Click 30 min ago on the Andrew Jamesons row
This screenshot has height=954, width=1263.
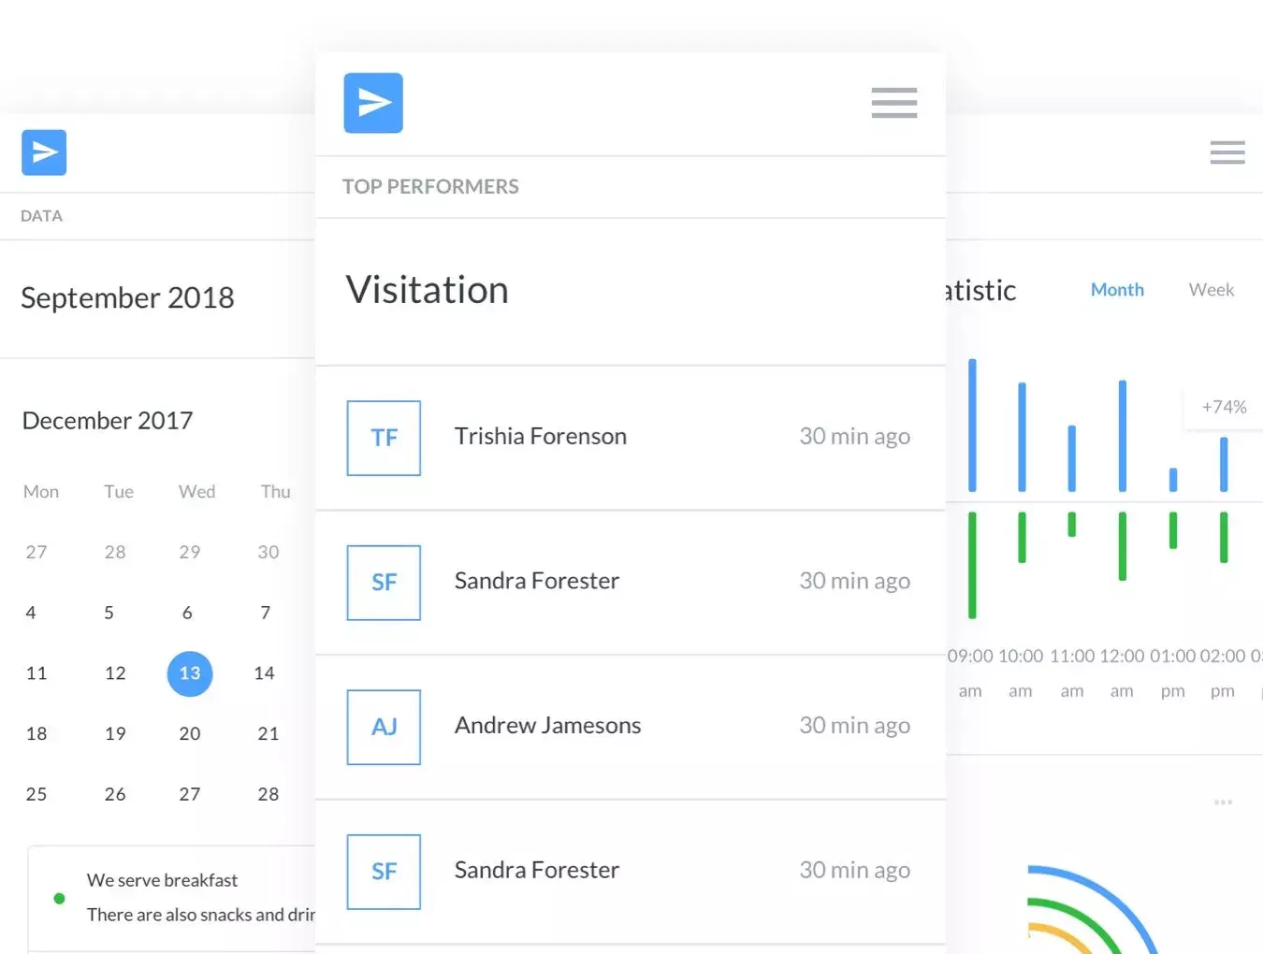pyautogui.click(x=854, y=726)
